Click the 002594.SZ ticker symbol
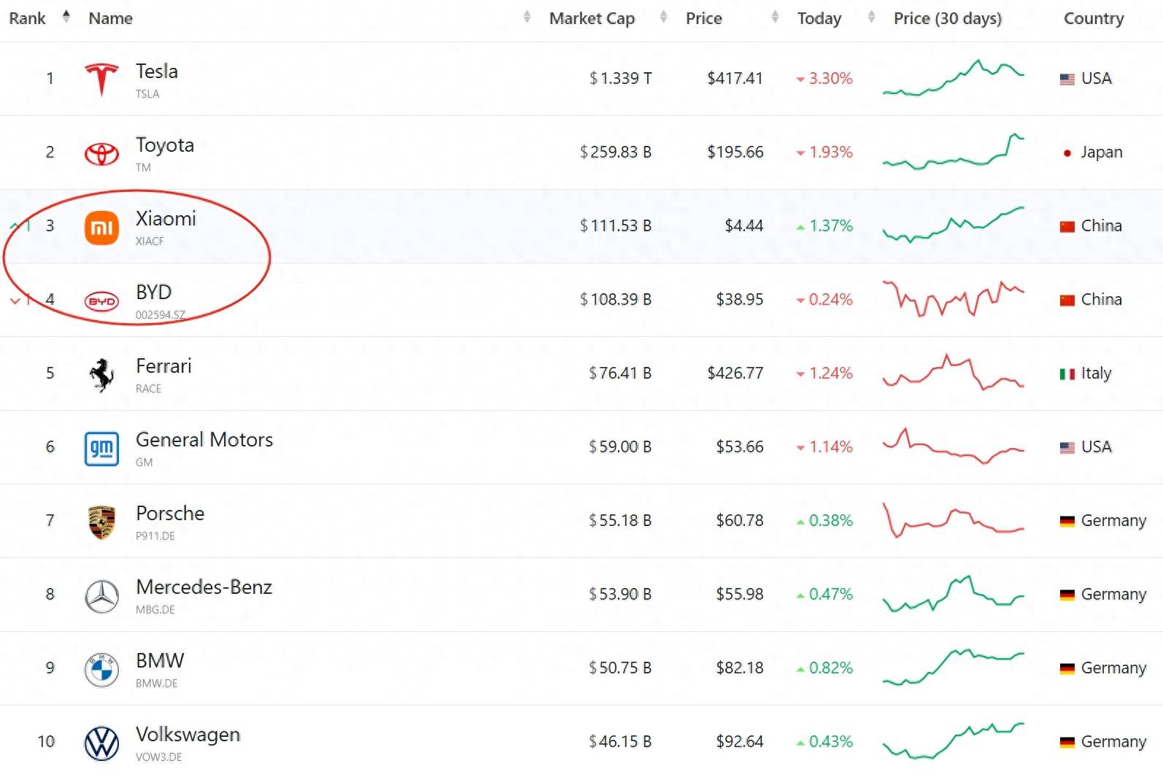 161,315
